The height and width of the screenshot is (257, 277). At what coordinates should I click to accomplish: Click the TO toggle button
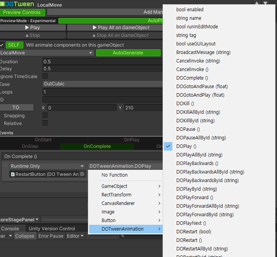point(16,108)
